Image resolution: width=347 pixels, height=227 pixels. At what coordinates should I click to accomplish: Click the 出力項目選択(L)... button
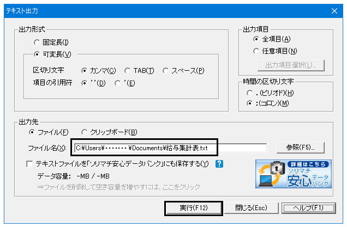click(291, 65)
